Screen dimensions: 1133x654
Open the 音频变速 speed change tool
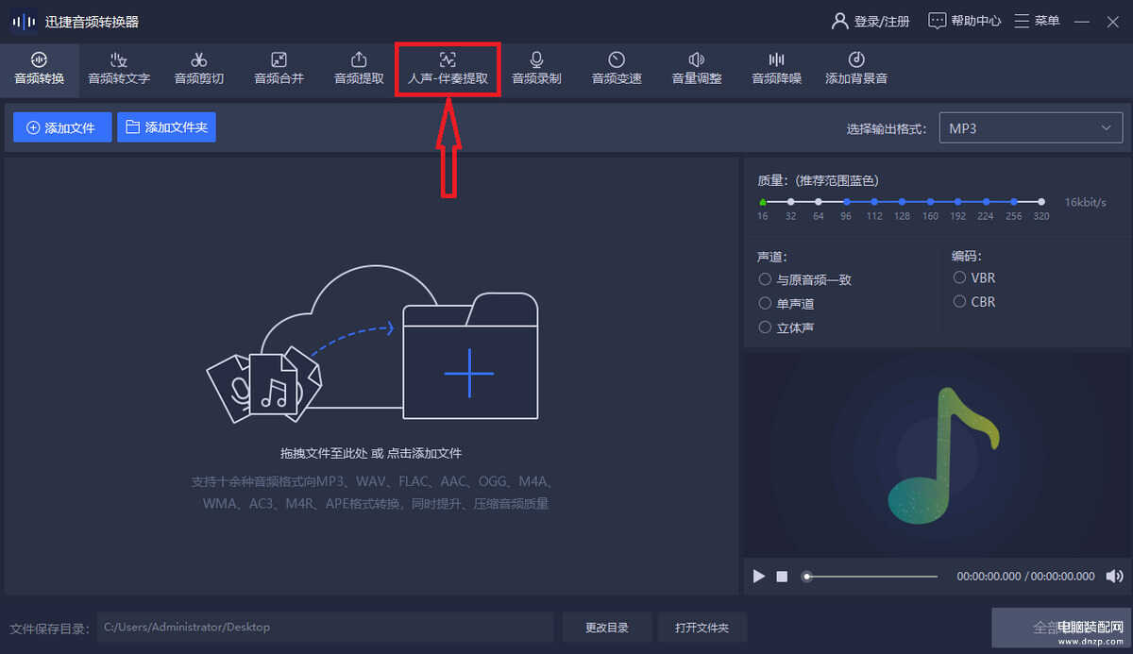click(617, 68)
